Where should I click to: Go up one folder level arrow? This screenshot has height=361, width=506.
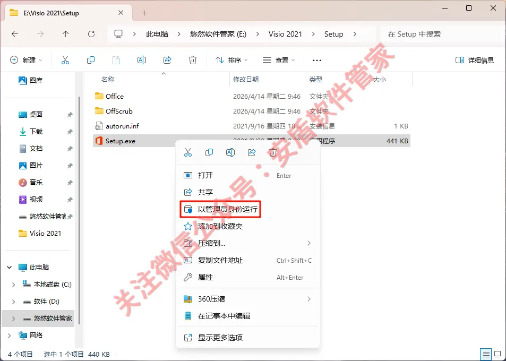tap(65, 34)
